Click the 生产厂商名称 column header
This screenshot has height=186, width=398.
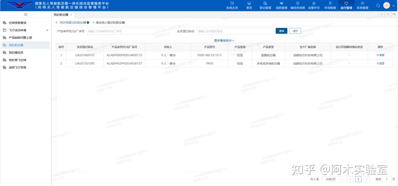(x=308, y=47)
